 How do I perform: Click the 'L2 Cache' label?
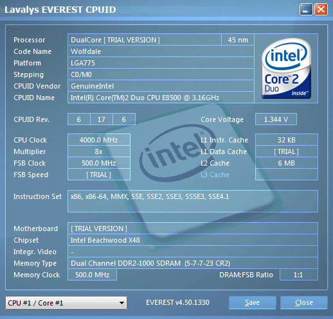215,163
